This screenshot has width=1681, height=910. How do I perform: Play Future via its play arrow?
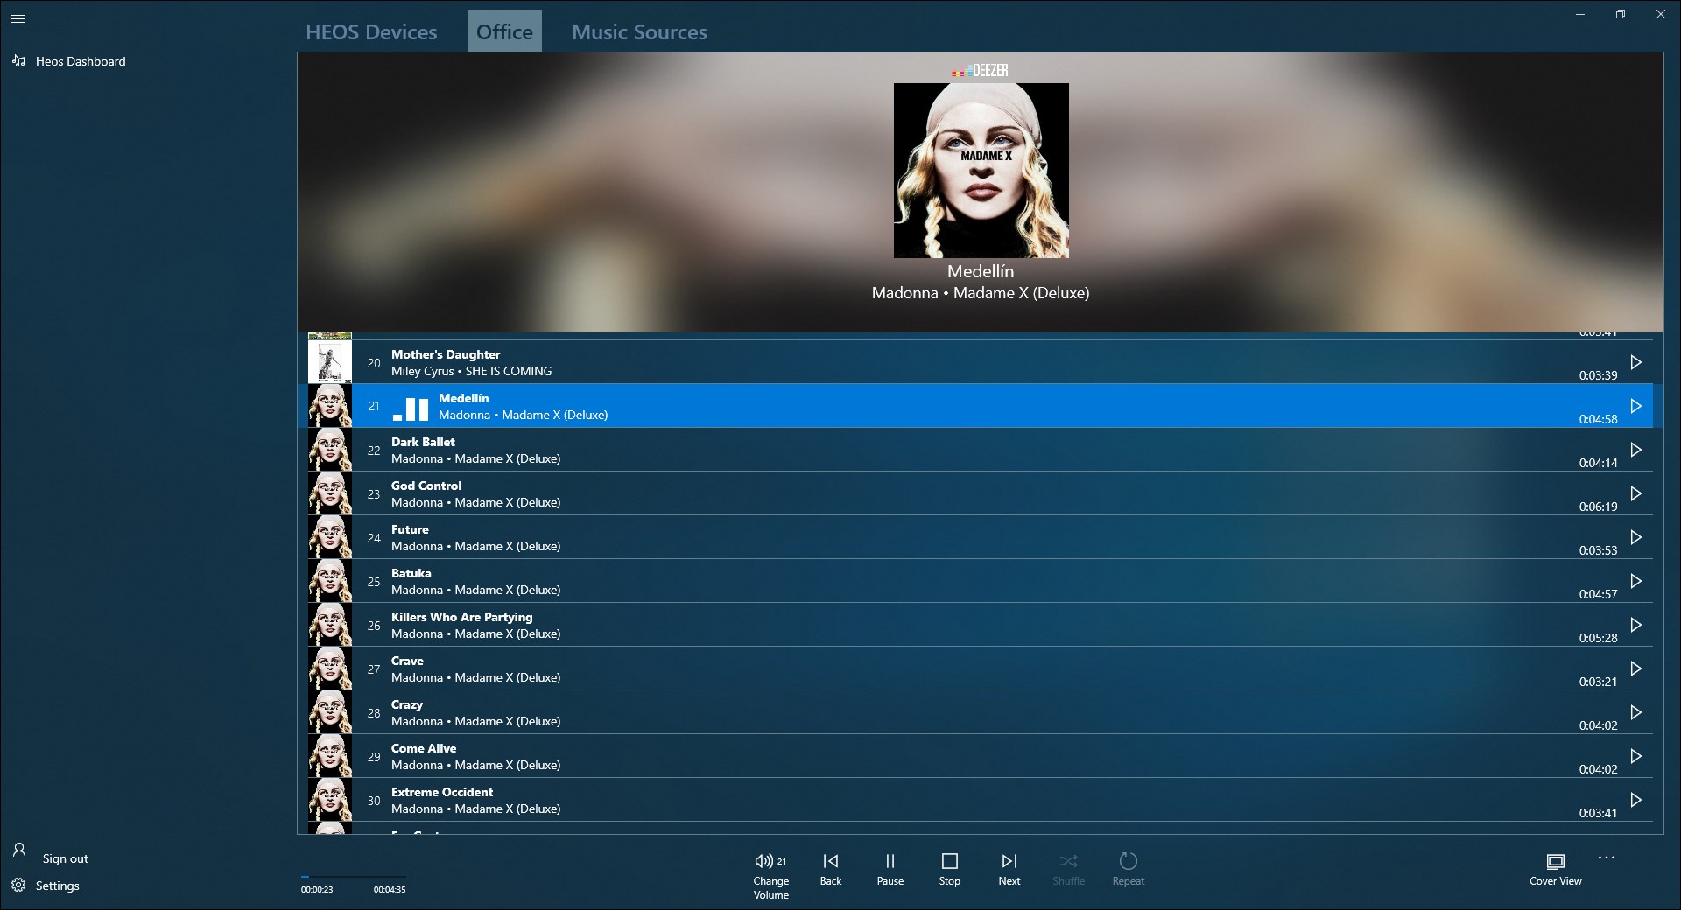(x=1635, y=537)
